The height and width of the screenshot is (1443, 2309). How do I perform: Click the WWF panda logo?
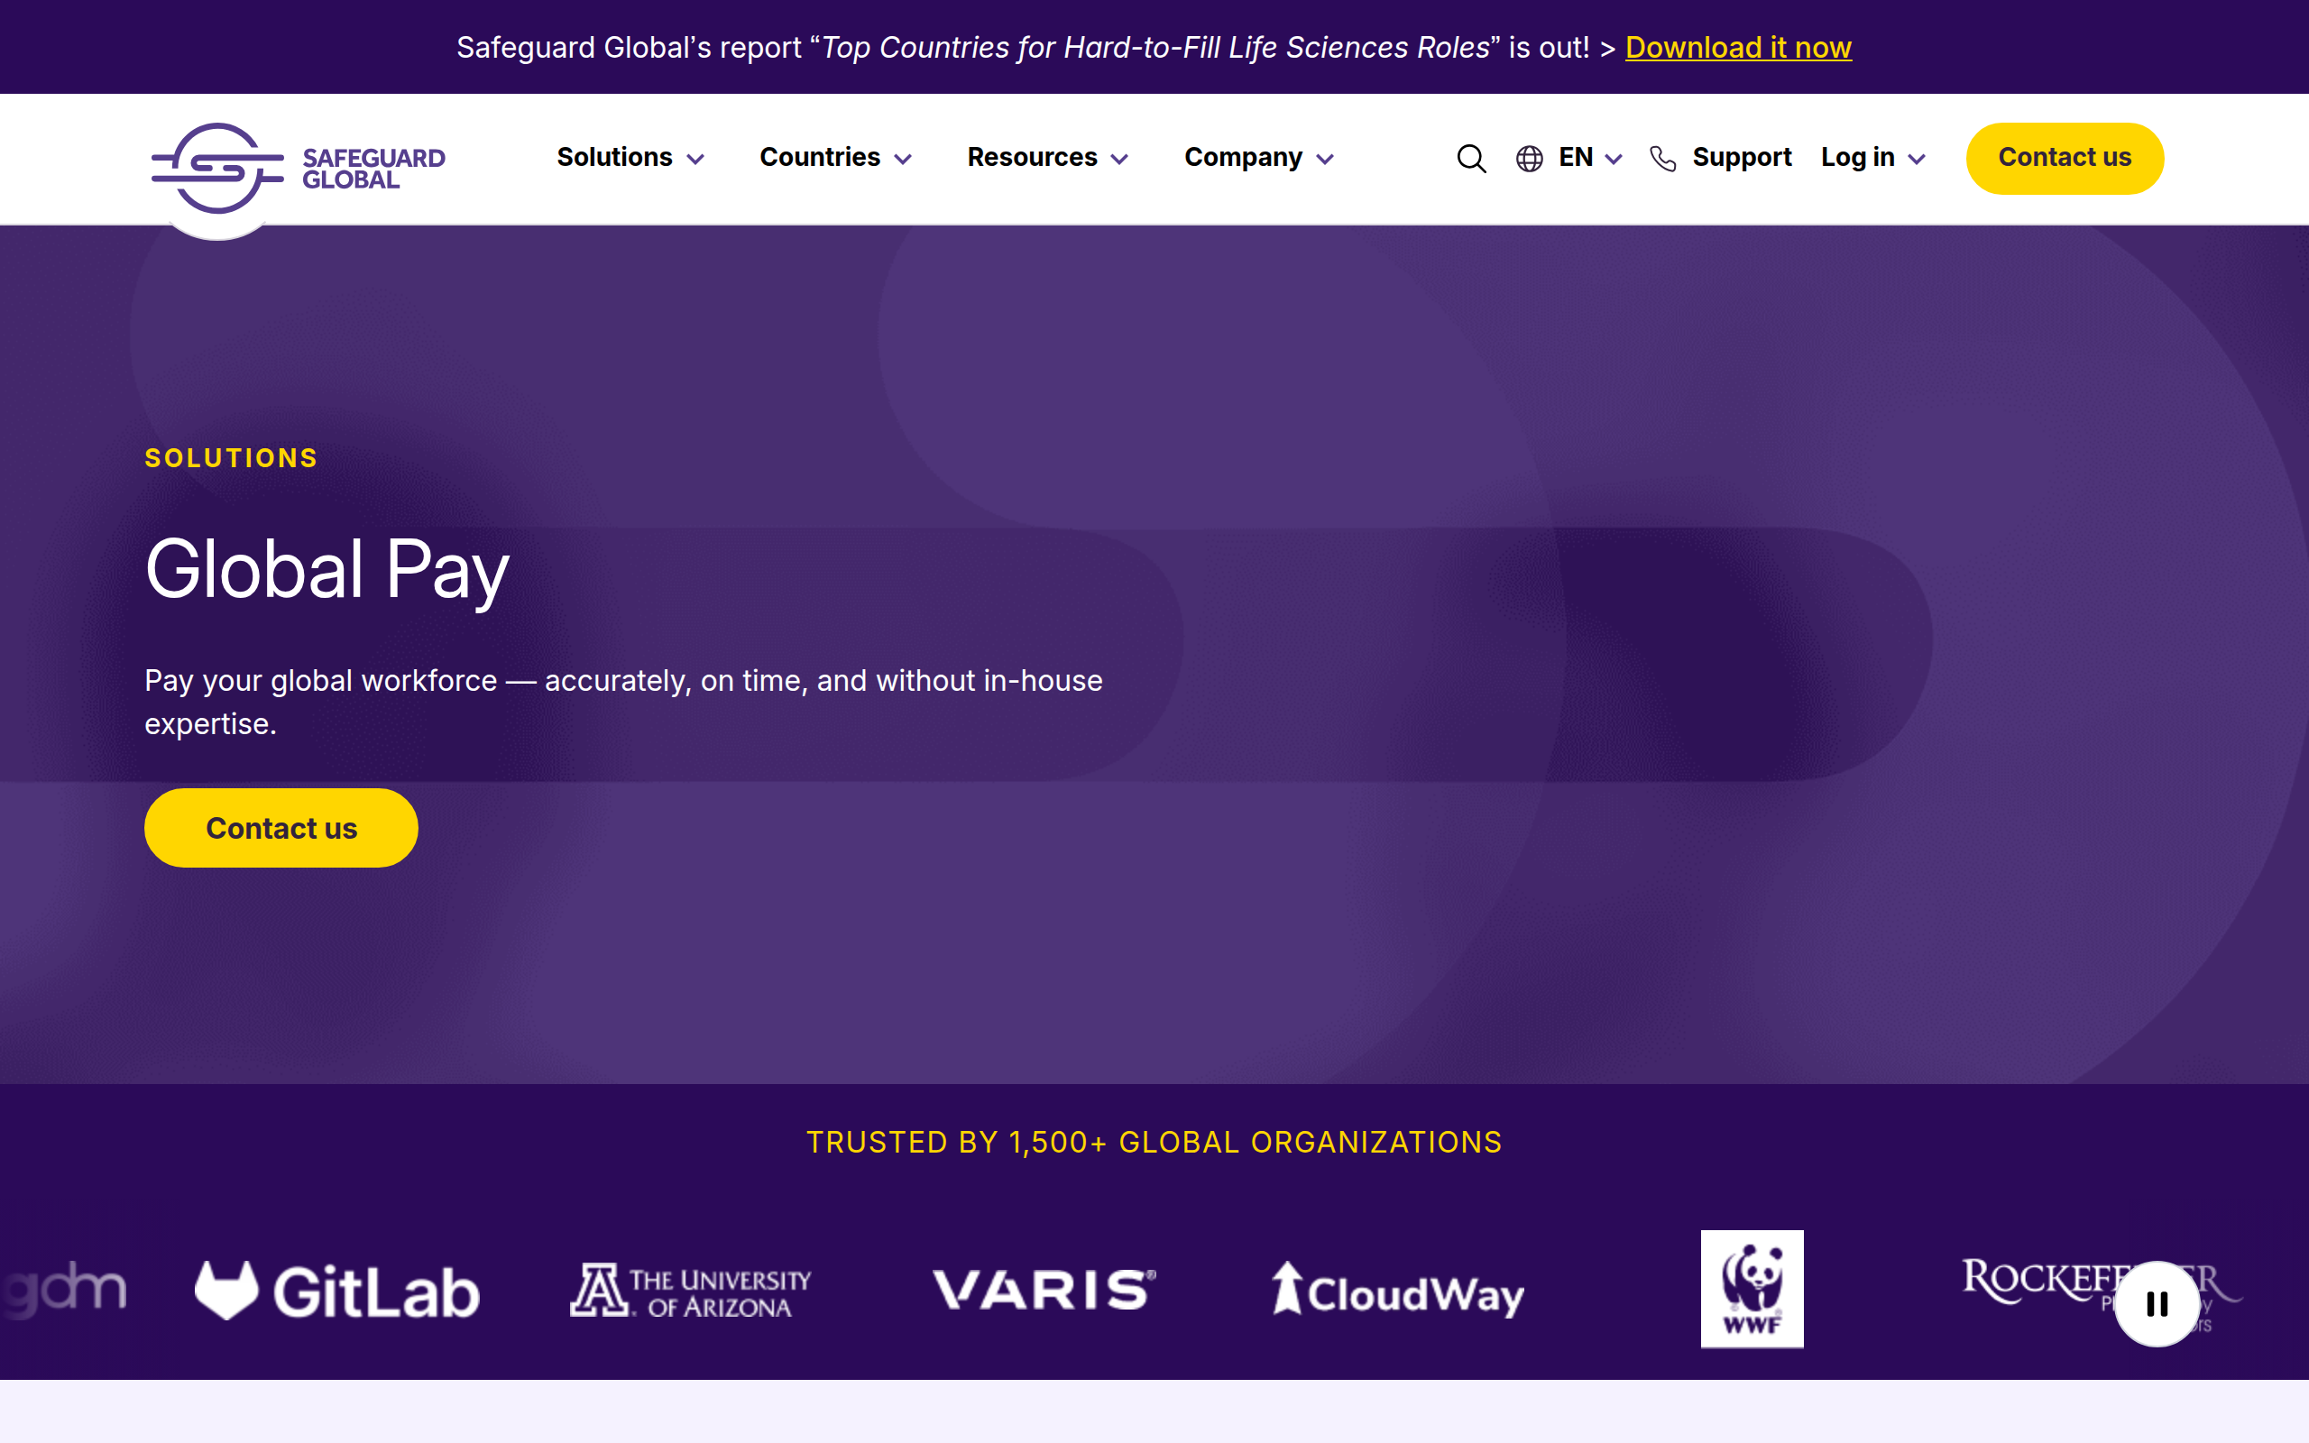click(1752, 1289)
